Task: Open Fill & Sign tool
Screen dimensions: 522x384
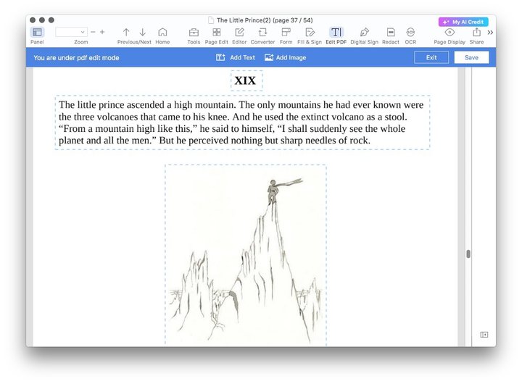Action: coord(310,33)
